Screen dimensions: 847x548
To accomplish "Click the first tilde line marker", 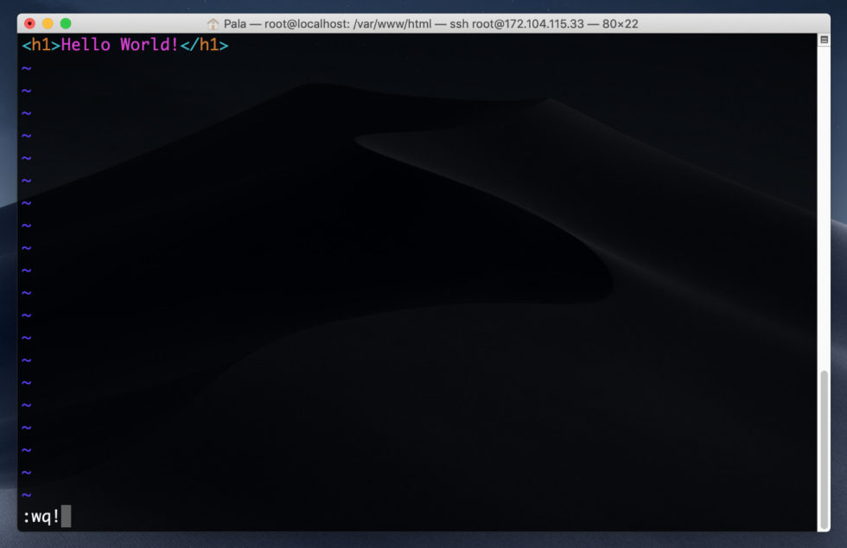I will coord(26,68).
